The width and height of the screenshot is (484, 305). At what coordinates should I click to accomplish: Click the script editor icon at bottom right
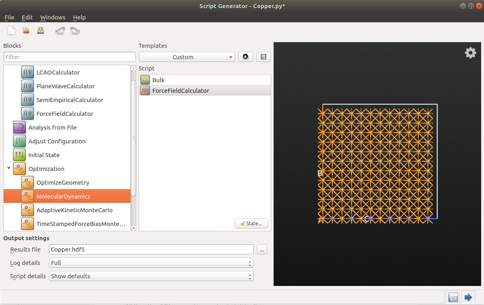(453, 297)
